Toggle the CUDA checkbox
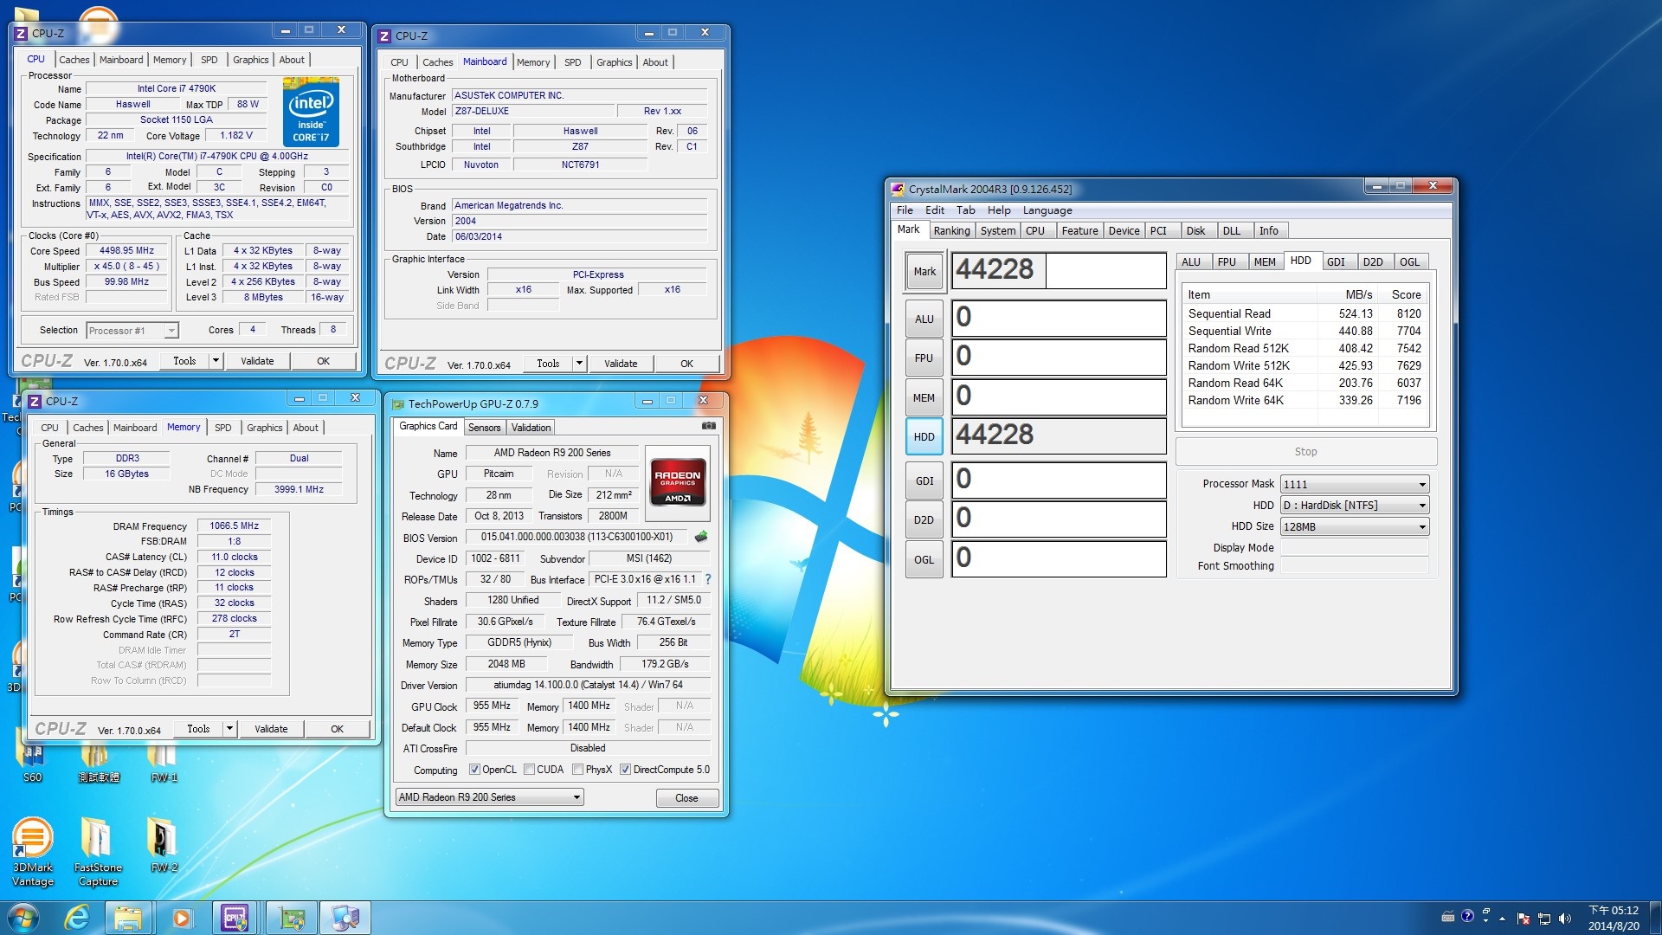1662x935 pixels. (529, 770)
